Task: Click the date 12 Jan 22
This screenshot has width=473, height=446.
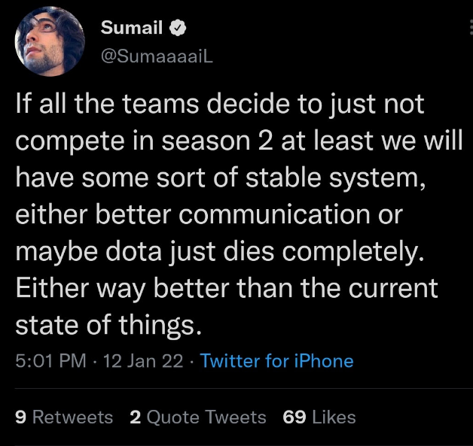Action: [143, 361]
